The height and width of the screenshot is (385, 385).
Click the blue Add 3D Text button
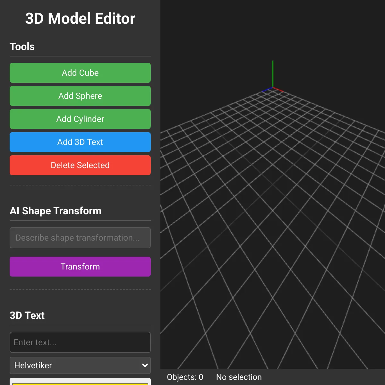point(80,142)
